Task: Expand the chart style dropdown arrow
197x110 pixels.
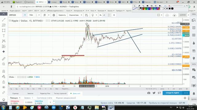Action: 49,15
